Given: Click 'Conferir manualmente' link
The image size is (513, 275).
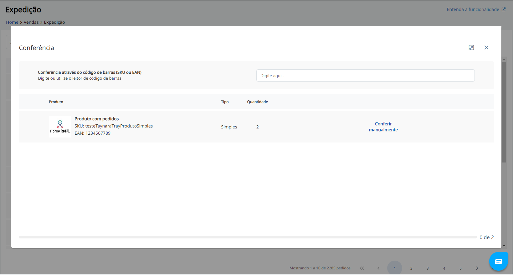Looking at the screenshot, I should pos(383,127).
